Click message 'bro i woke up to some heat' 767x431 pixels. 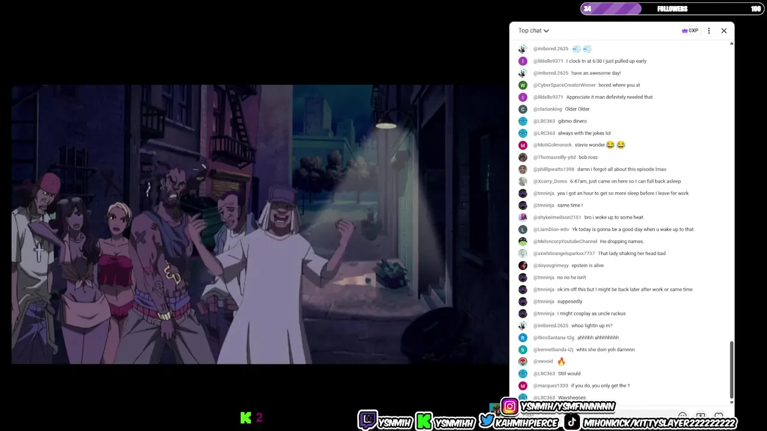[x=614, y=217]
